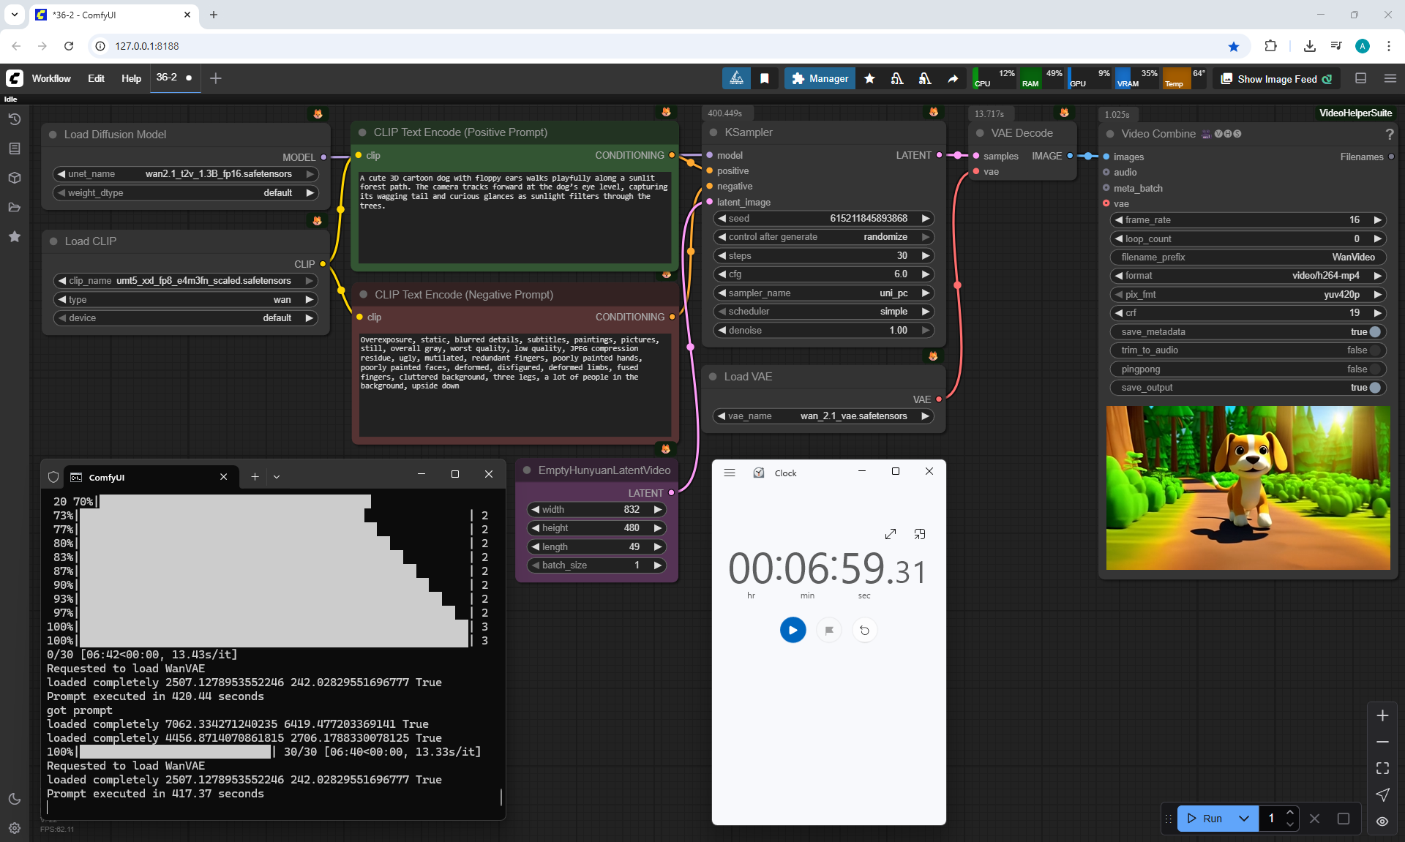Open the Workflow menu
Image resolution: width=1405 pixels, height=842 pixels.
(x=51, y=78)
